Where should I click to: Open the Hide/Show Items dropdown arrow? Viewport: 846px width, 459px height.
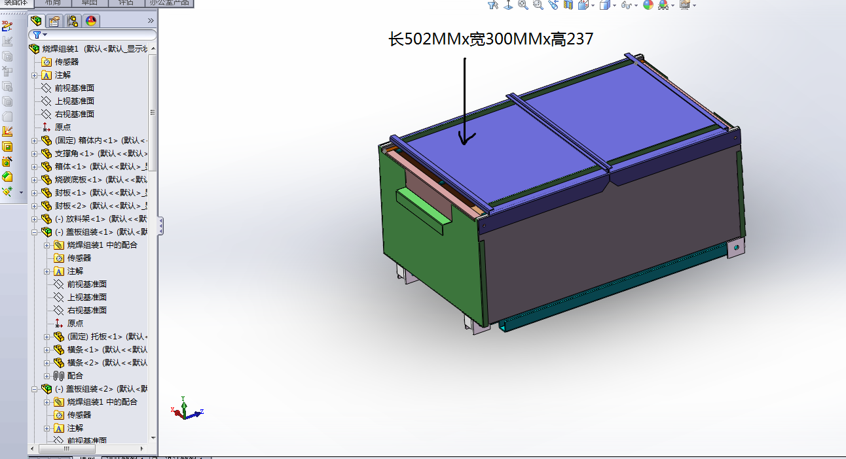636,6
